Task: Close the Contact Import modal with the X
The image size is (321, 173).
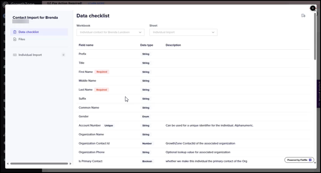Action: pyautogui.click(x=313, y=8)
